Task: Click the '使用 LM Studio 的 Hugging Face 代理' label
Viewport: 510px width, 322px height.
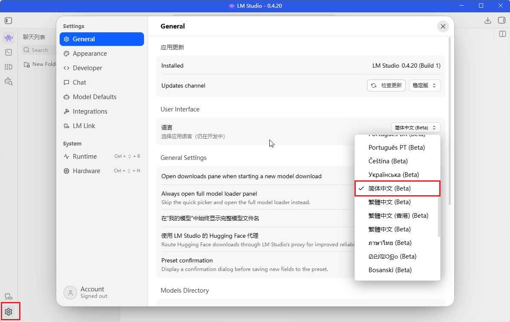Action: pos(210,236)
